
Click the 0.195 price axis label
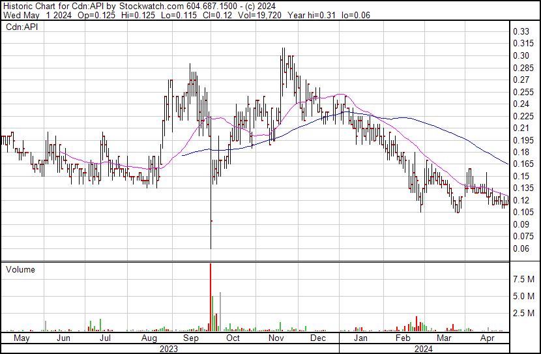pos(523,140)
